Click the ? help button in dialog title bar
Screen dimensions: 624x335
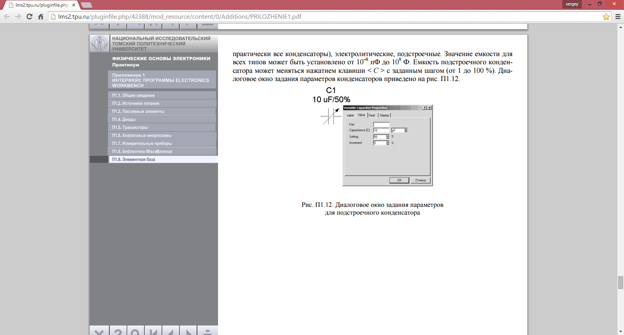(425, 108)
